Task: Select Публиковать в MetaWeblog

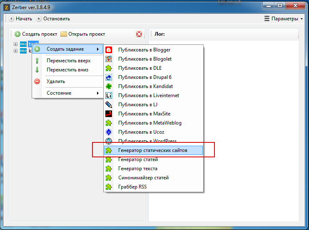Action: click(x=154, y=123)
